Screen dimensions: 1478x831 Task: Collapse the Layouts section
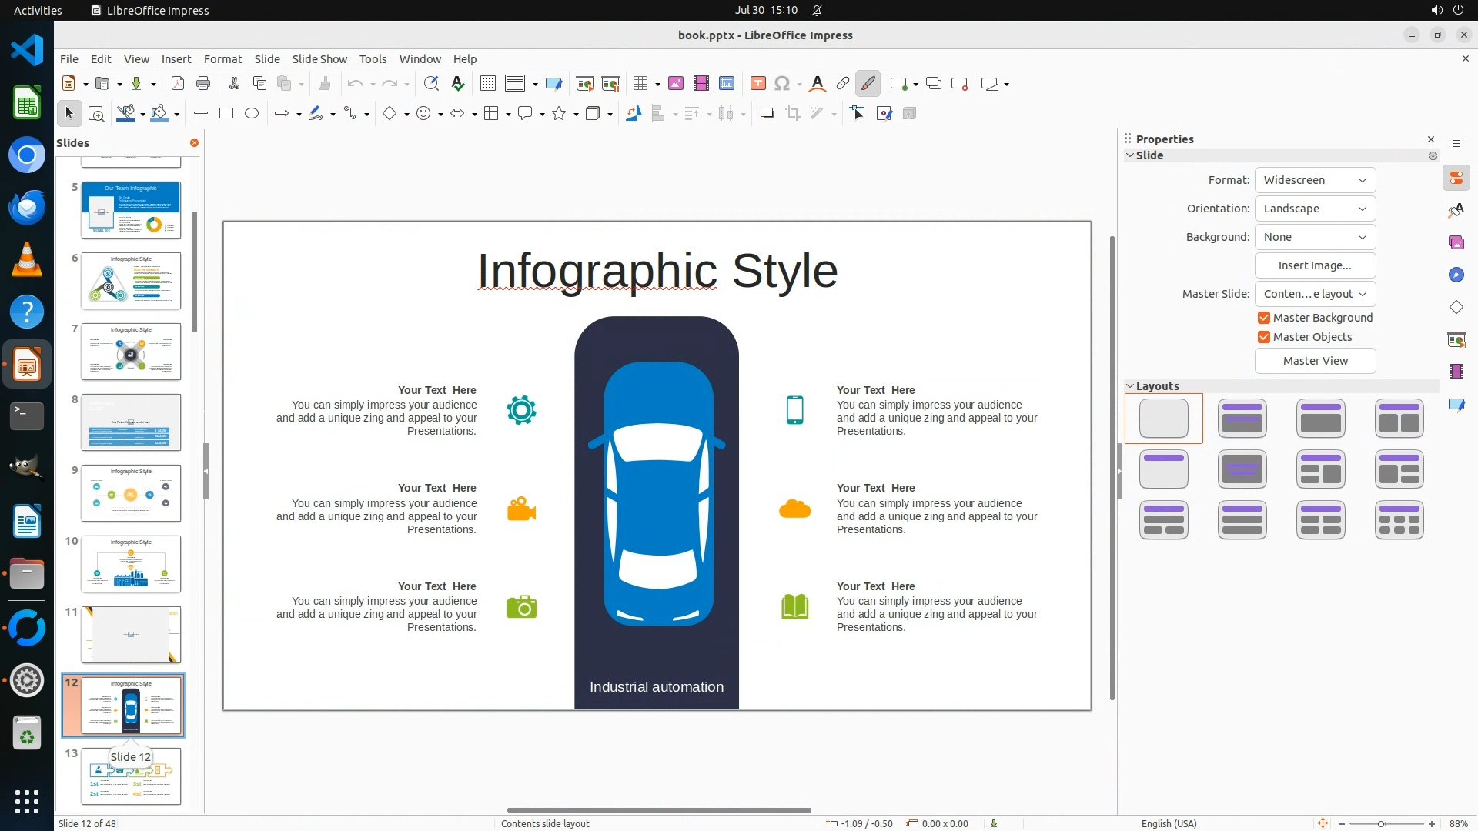coord(1130,386)
